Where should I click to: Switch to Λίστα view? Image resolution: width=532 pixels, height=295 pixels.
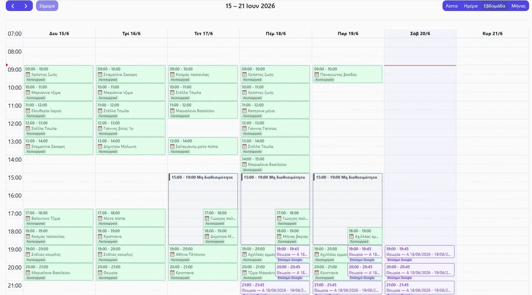[452, 6]
